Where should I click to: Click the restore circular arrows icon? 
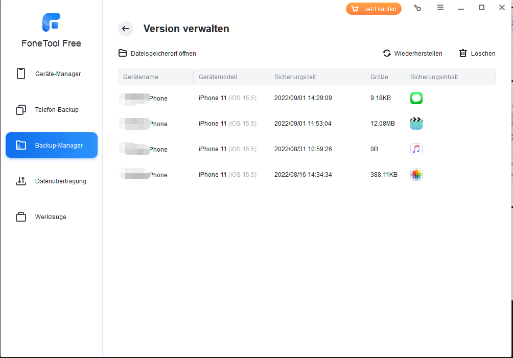387,53
